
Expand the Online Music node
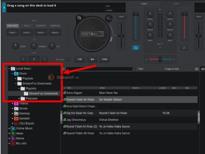click(x=9, y=128)
